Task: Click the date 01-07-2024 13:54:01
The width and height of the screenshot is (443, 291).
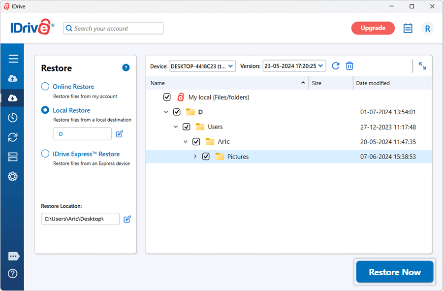Action: 388,112
